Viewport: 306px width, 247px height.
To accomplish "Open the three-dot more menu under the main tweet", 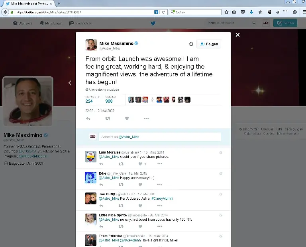I will coord(146,118).
